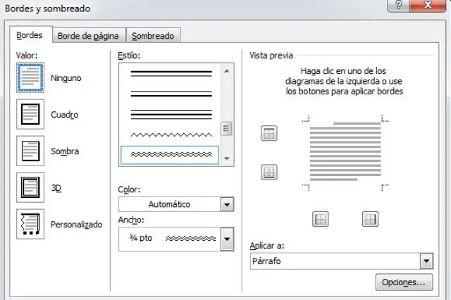The width and height of the screenshot is (451, 300).
Task: Choose the Cuadro border preset icon
Action: 30,114
